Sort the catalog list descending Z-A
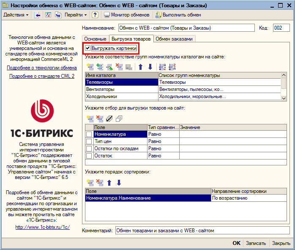Screen dimensions: 295x250 point(172,67)
